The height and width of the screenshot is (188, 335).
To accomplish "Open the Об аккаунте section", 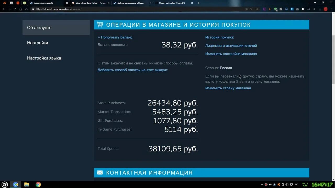I will 56,28.
